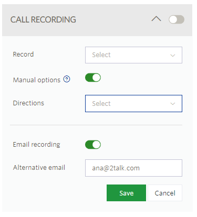
Task: Click the Record field label
Action: click(x=23, y=55)
